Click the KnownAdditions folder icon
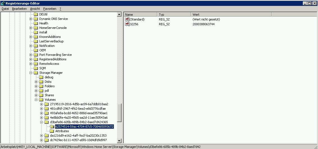This screenshot has width=318, height=149. click(36, 37)
